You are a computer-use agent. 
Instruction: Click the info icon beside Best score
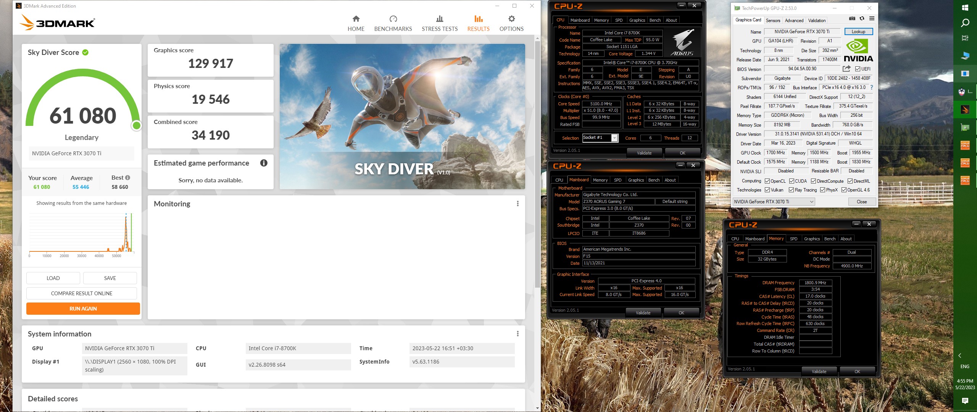tap(127, 177)
